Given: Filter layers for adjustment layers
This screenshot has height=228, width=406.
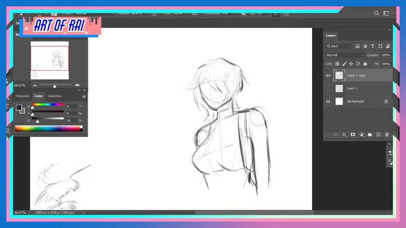Looking at the screenshot, I should click(365, 46).
